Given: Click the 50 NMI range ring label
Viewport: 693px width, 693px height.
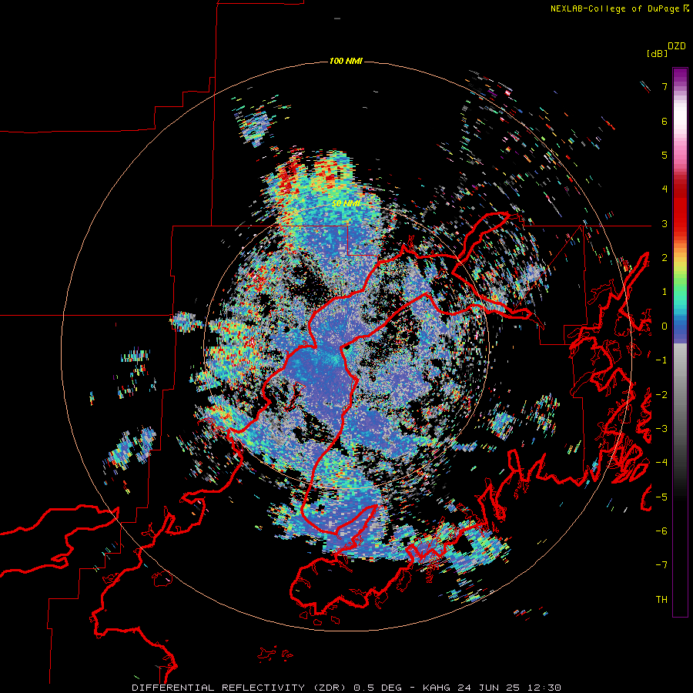Looking at the screenshot, I should click(346, 204).
